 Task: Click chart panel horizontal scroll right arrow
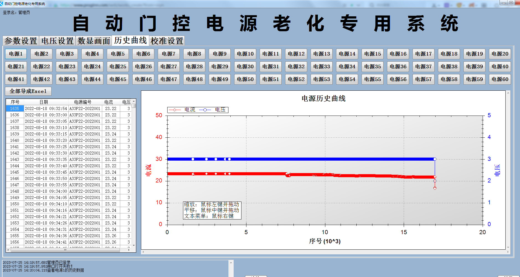(508, 252)
